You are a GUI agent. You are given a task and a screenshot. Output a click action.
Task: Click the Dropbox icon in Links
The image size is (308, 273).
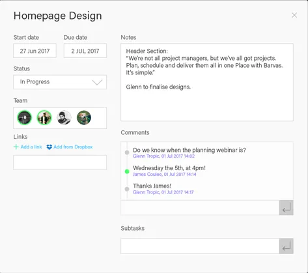49,147
